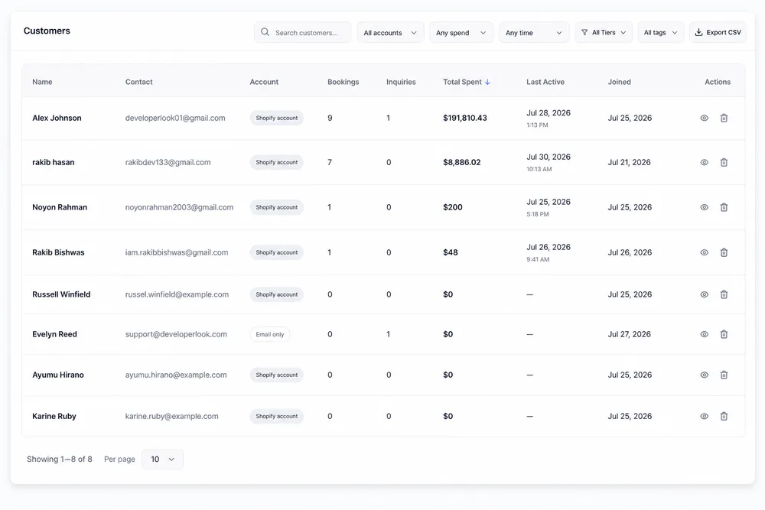
Task: Click the name Alex Johnson
Action: (x=57, y=118)
